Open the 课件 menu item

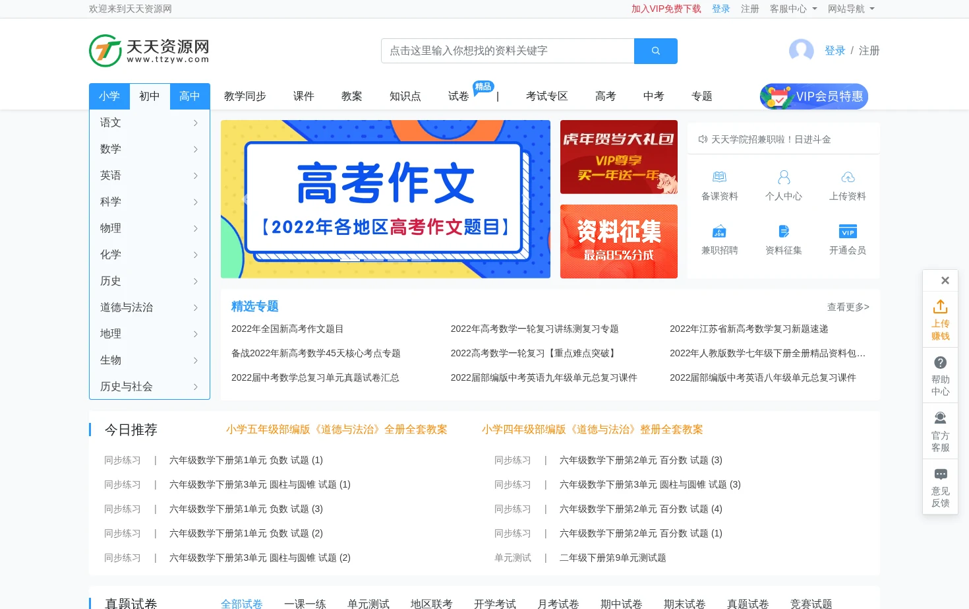(x=304, y=96)
